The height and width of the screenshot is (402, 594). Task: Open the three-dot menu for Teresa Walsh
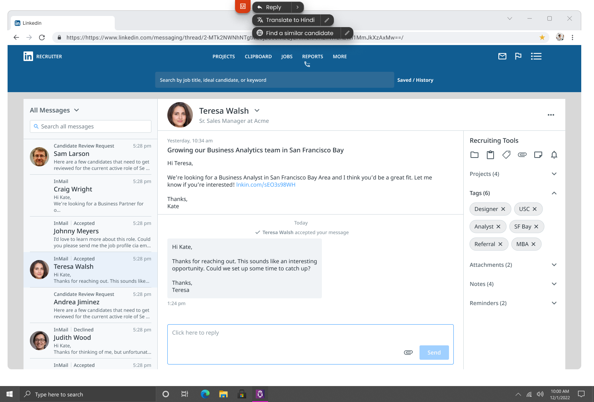click(x=551, y=115)
